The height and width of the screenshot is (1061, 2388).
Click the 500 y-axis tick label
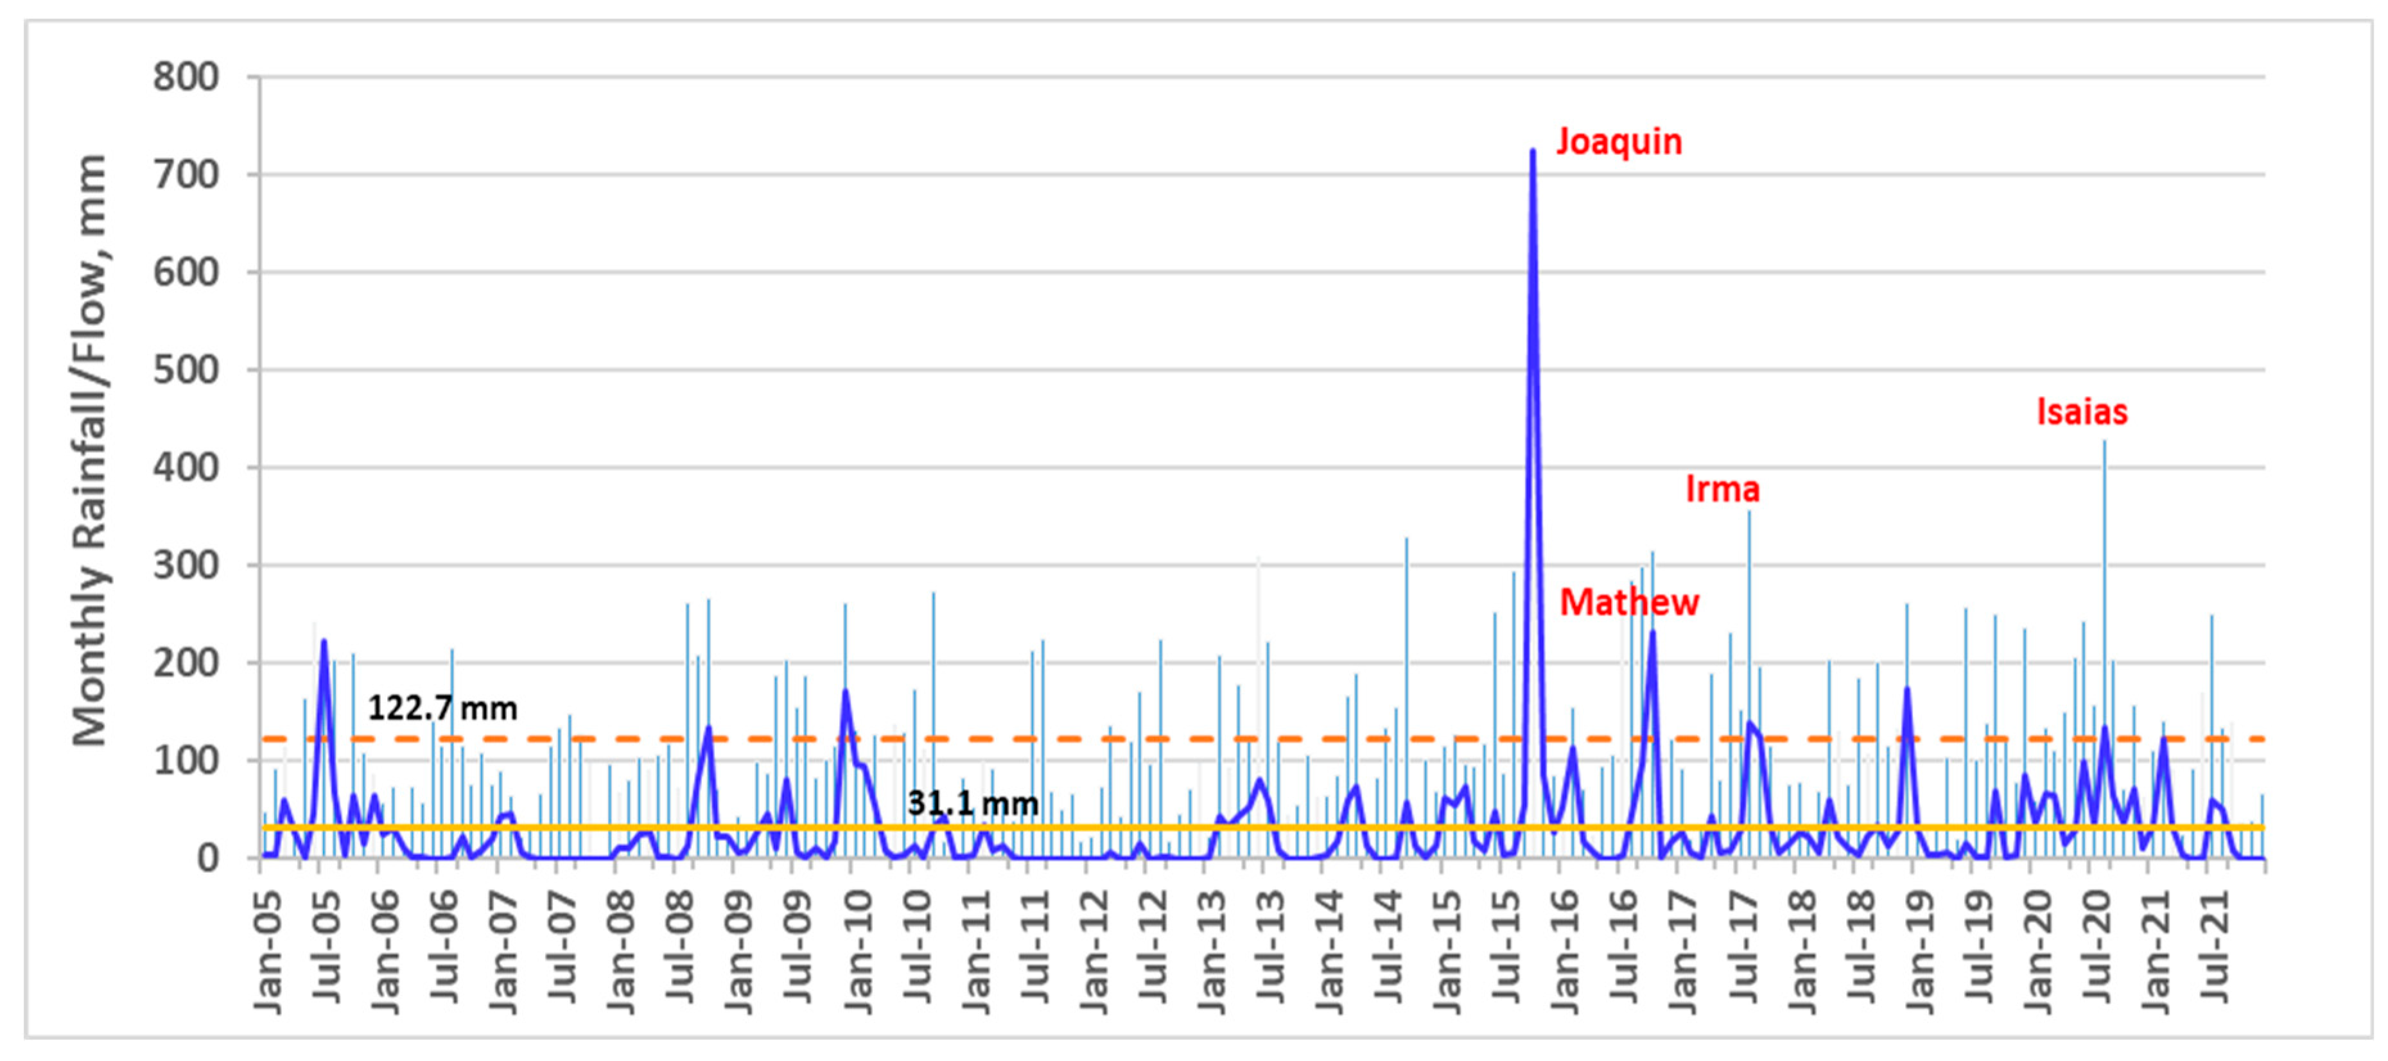pyautogui.click(x=186, y=370)
